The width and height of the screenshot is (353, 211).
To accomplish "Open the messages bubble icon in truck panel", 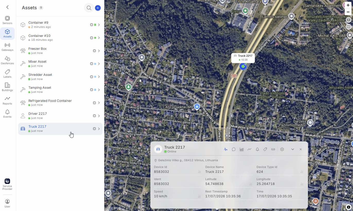I will click(x=234, y=149).
